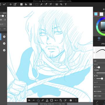Open settings gear for the bottom layer
Screen dimensions: 105x105
(x=4, y=50)
